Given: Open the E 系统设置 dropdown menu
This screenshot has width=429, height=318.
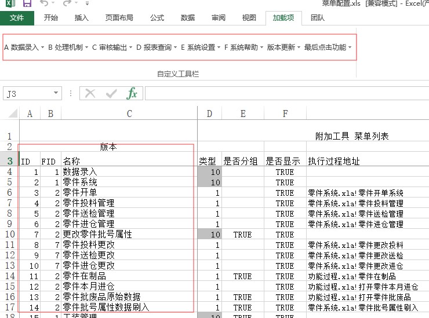Looking at the screenshot, I should coord(200,47).
